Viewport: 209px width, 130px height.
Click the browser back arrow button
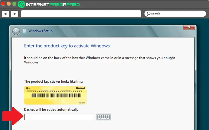pyautogui.click(x=5, y=14)
